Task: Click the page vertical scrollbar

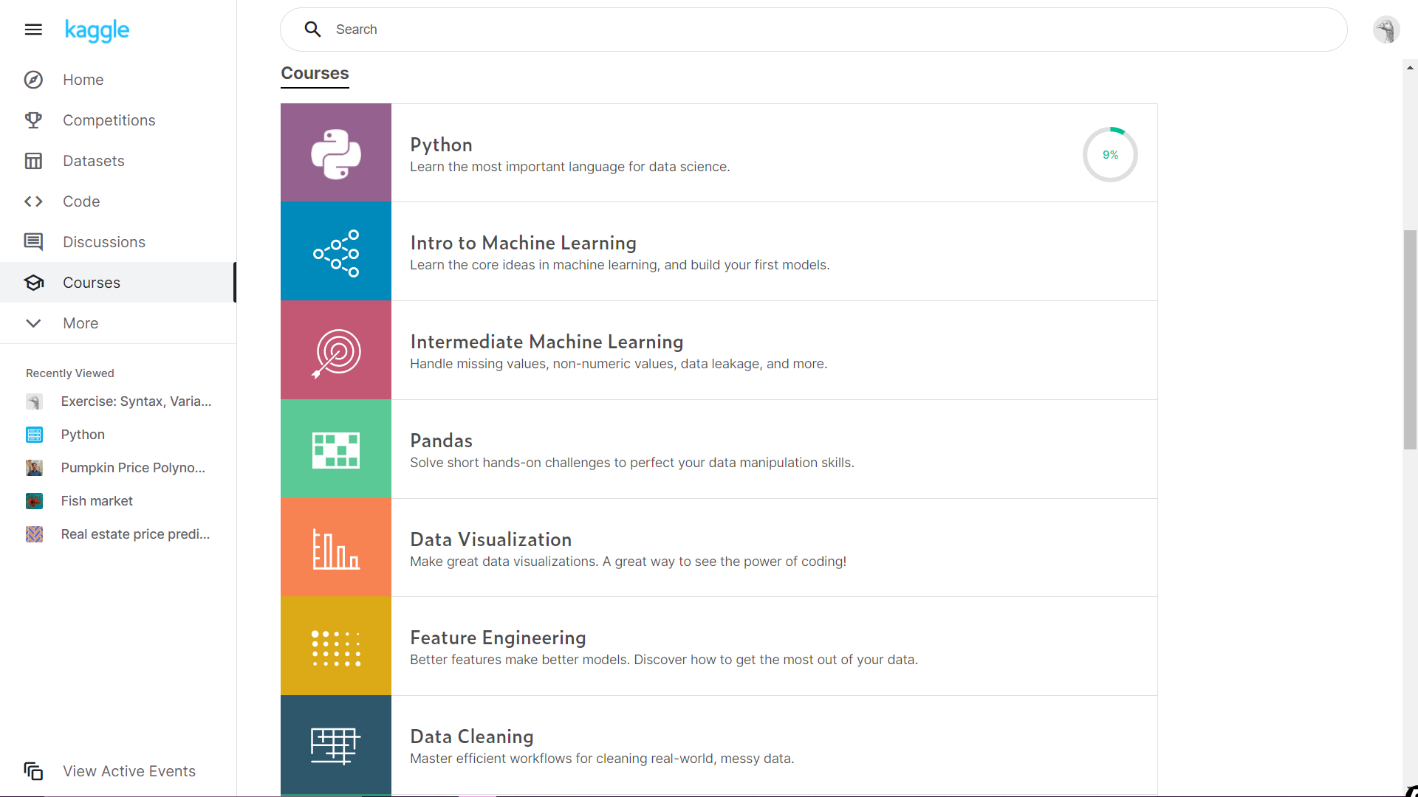Action: (x=1410, y=339)
